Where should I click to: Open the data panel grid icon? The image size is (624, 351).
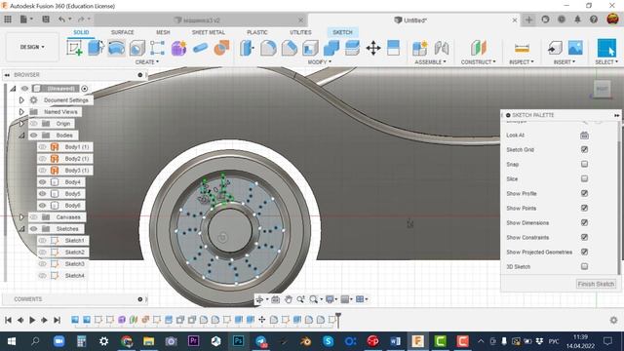point(8,19)
